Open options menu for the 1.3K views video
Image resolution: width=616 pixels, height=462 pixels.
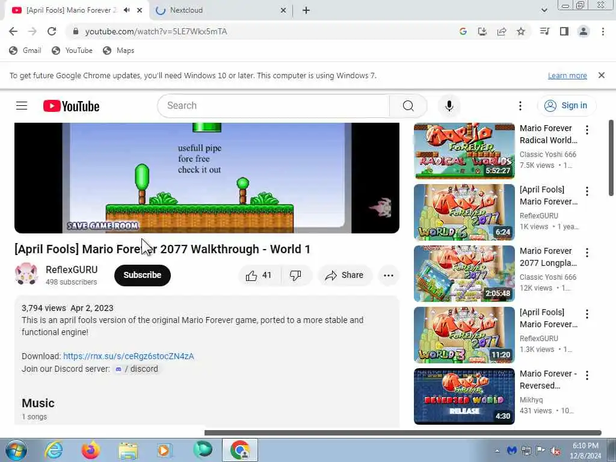coord(587,314)
